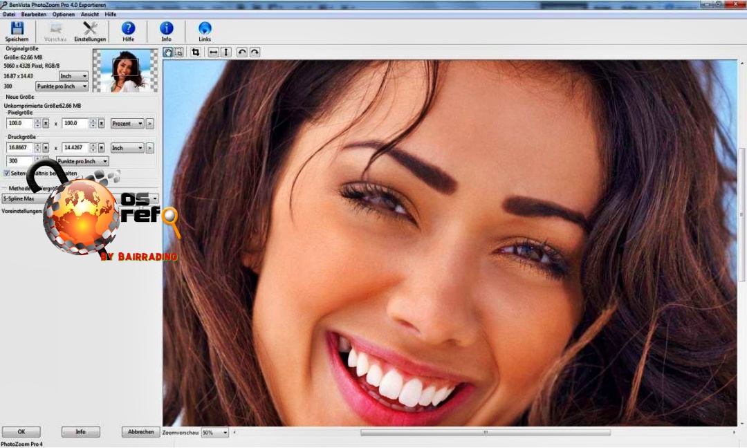Open Einstellungen settings tool
This screenshot has width=747, height=448.
90,31
